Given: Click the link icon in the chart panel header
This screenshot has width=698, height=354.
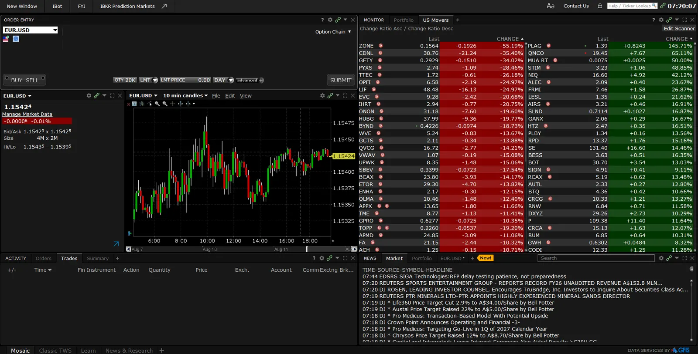Looking at the screenshot, I should click(x=330, y=95).
